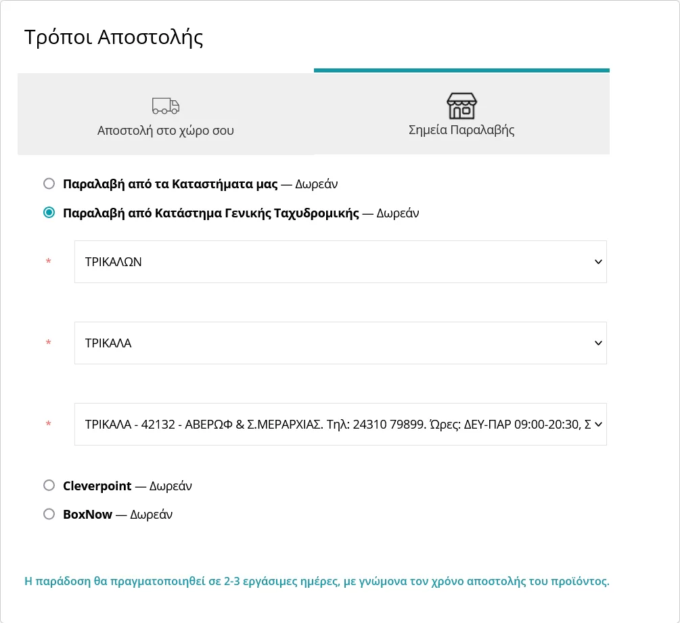The image size is (680, 623).
Task: Click the delivery truck icon
Action: coord(166,106)
